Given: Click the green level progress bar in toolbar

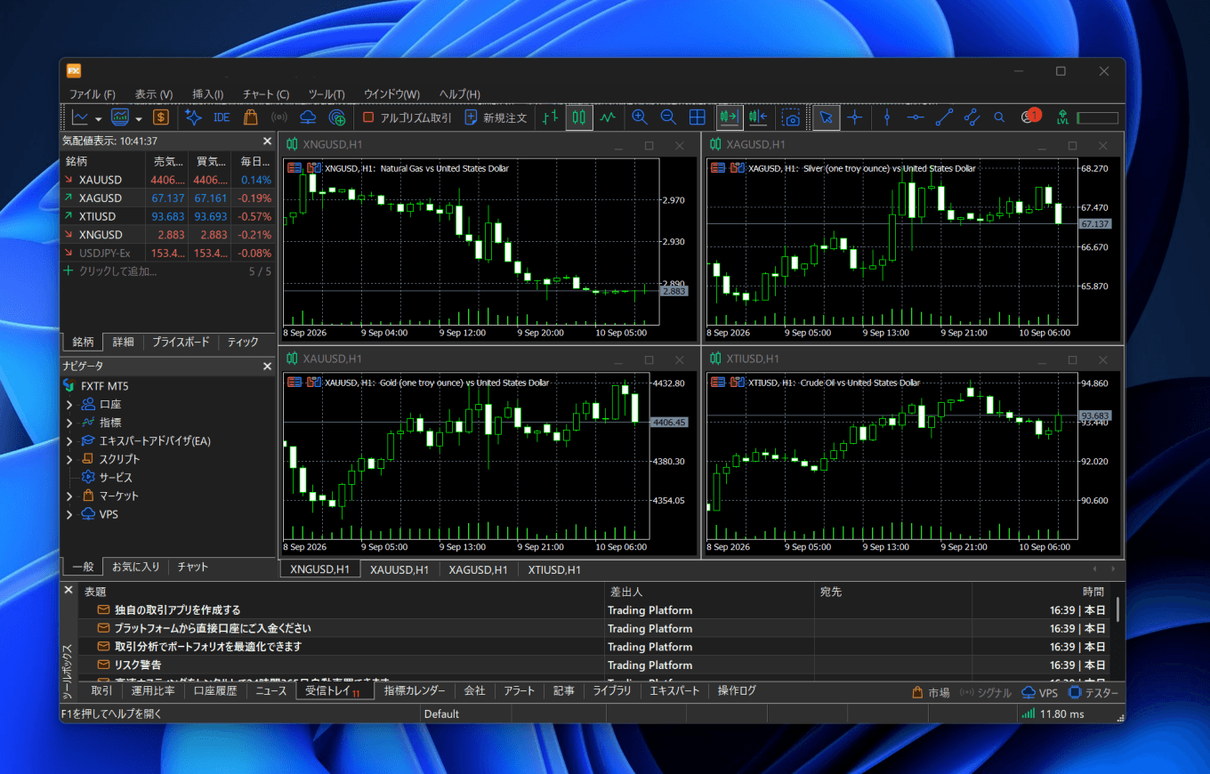Looking at the screenshot, I should (x=1097, y=117).
